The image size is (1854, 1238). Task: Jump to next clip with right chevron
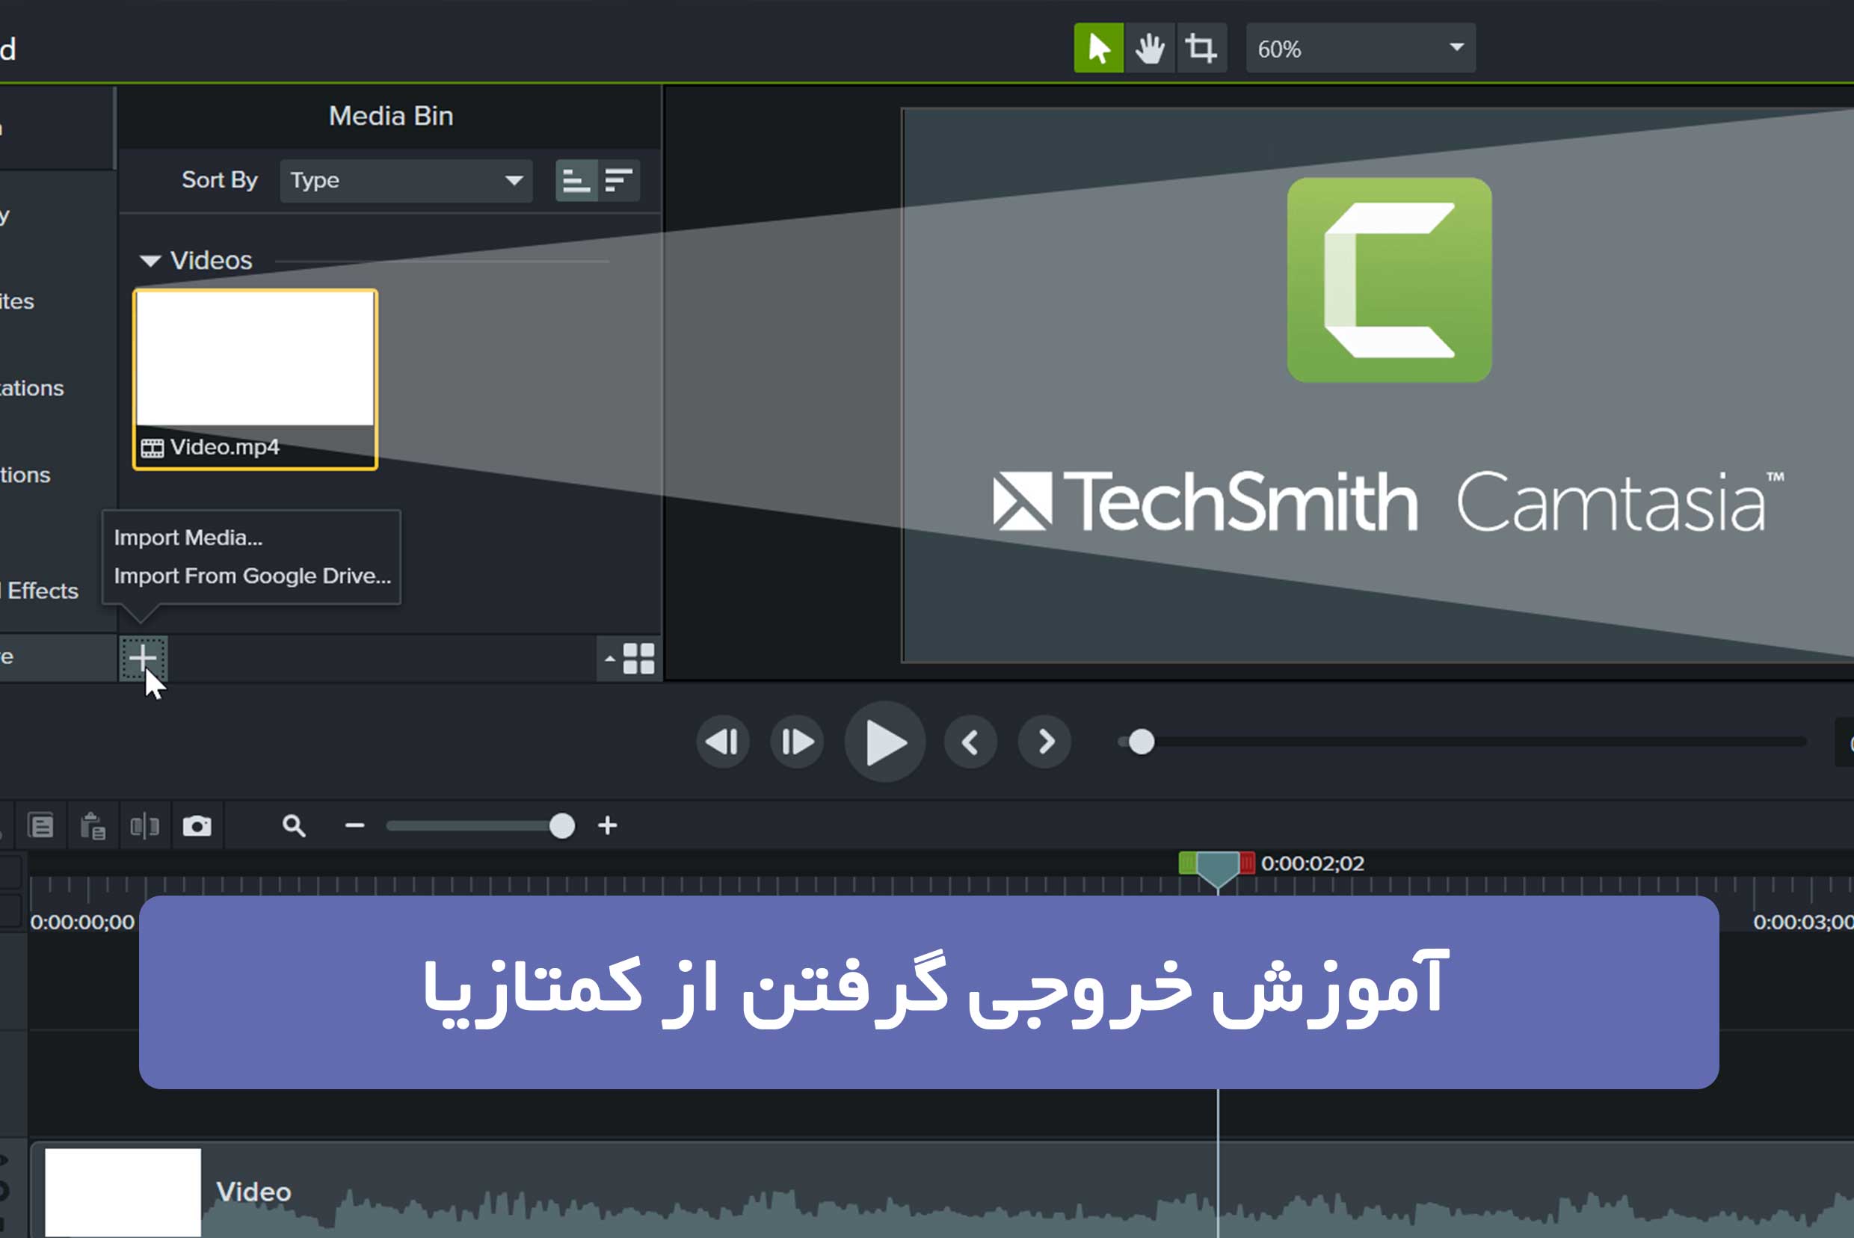(1044, 742)
